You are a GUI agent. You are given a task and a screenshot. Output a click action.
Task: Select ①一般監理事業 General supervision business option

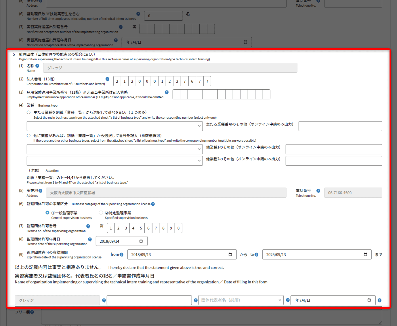(47, 213)
